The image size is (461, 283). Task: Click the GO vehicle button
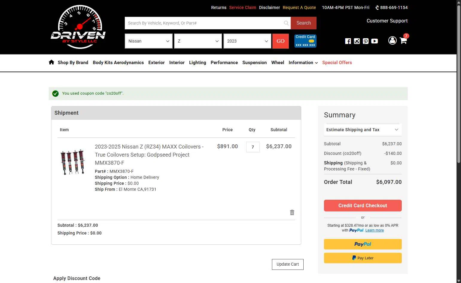pos(280,41)
